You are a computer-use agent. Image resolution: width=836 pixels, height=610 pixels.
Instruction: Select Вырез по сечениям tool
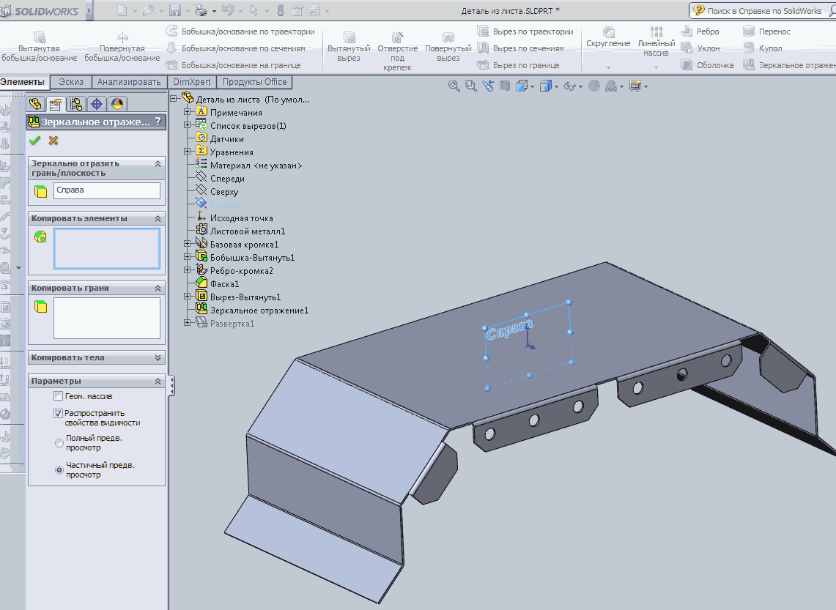coord(520,48)
